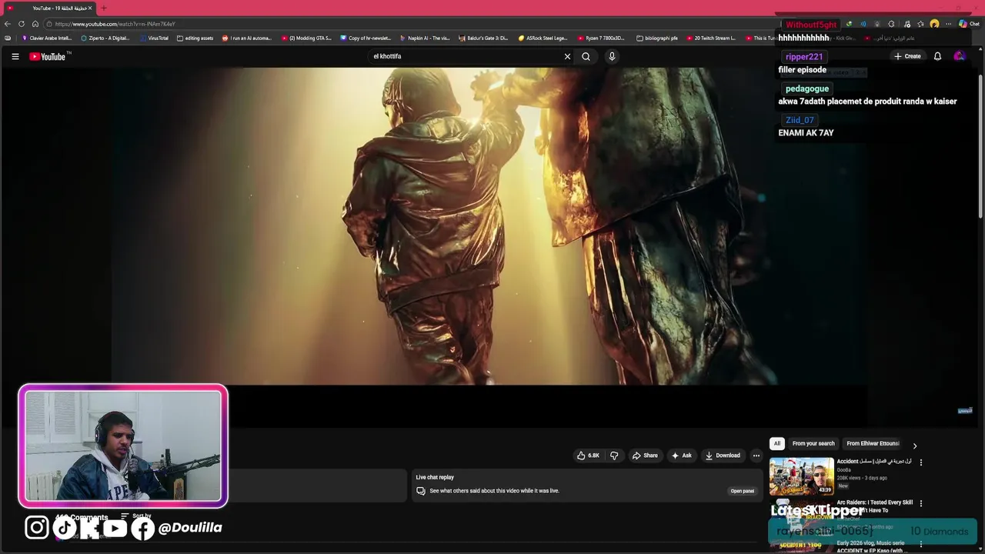Open the Napkin AI bookmark
Viewport: 985px width, 554px height.
(x=425, y=38)
